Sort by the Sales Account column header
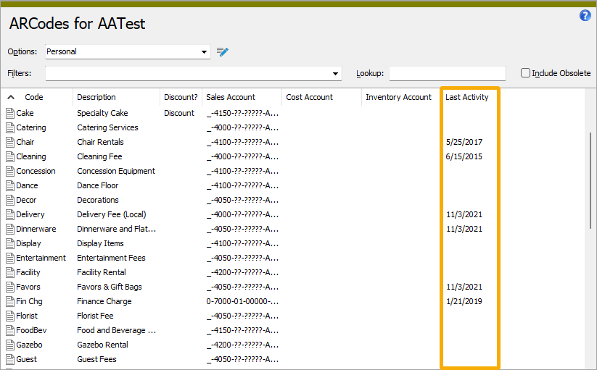The height and width of the screenshot is (370, 597). pos(231,97)
